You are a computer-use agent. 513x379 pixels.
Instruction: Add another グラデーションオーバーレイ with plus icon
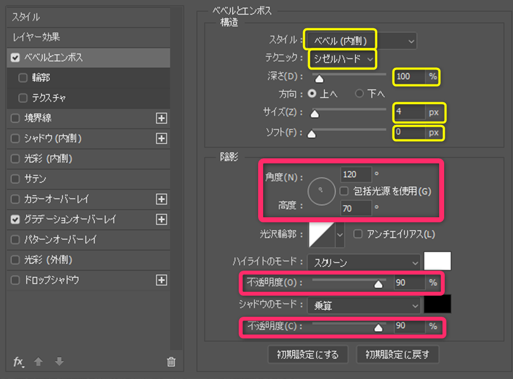(162, 220)
